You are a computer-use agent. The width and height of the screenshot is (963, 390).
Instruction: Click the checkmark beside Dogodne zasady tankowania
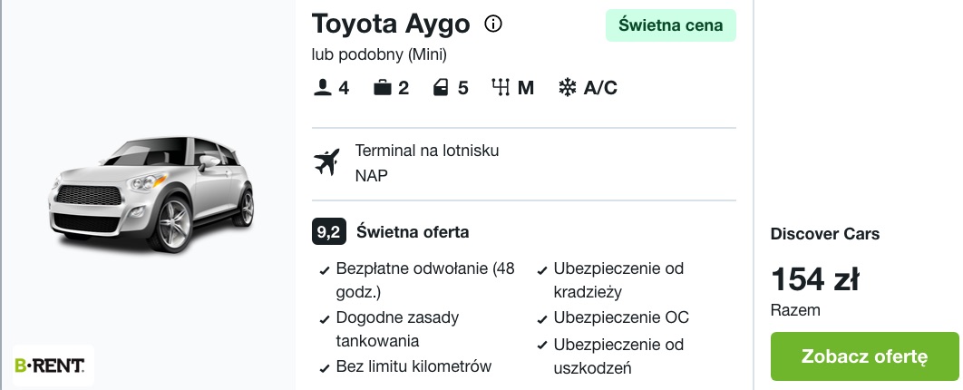pyautogui.click(x=325, y=320)
